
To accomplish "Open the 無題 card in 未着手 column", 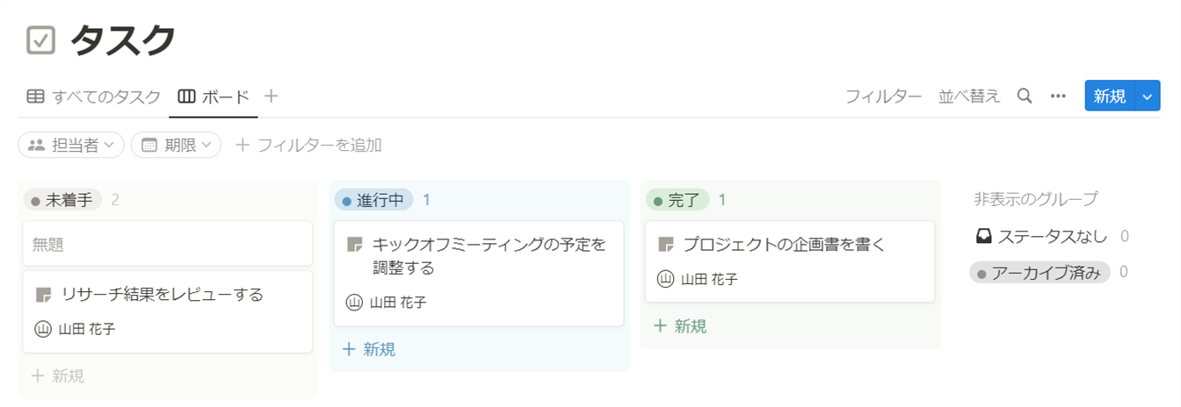I will (x=167, y=244).
